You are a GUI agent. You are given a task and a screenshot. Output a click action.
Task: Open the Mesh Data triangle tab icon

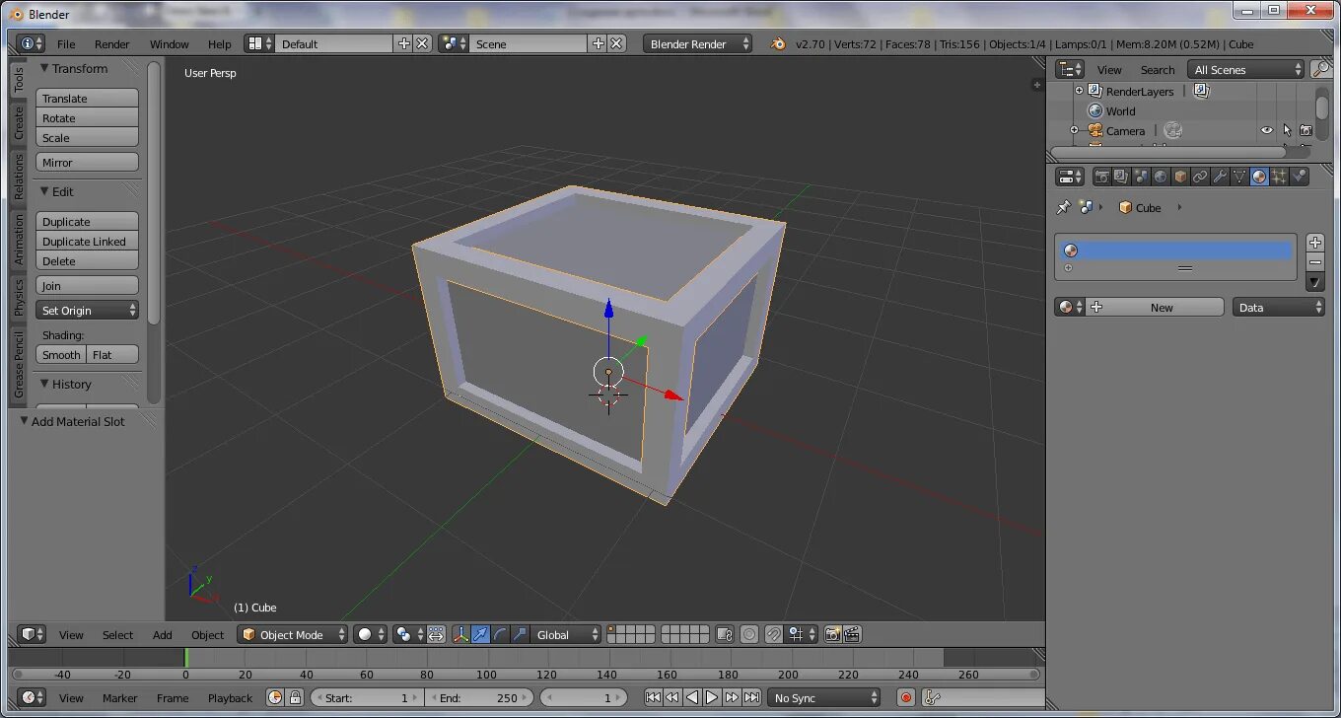1239,177
